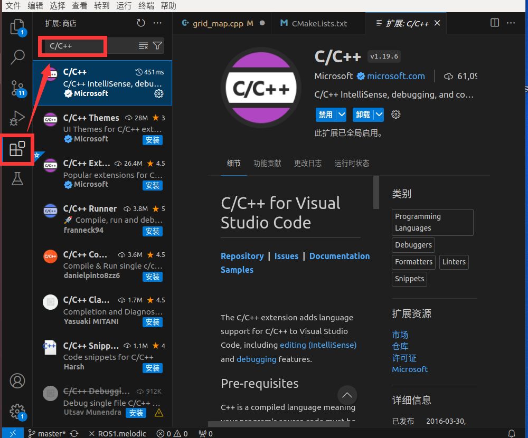Select the 运行时状态 tab
This screenshot has width=528, height=438.
[x=352, y=163]
